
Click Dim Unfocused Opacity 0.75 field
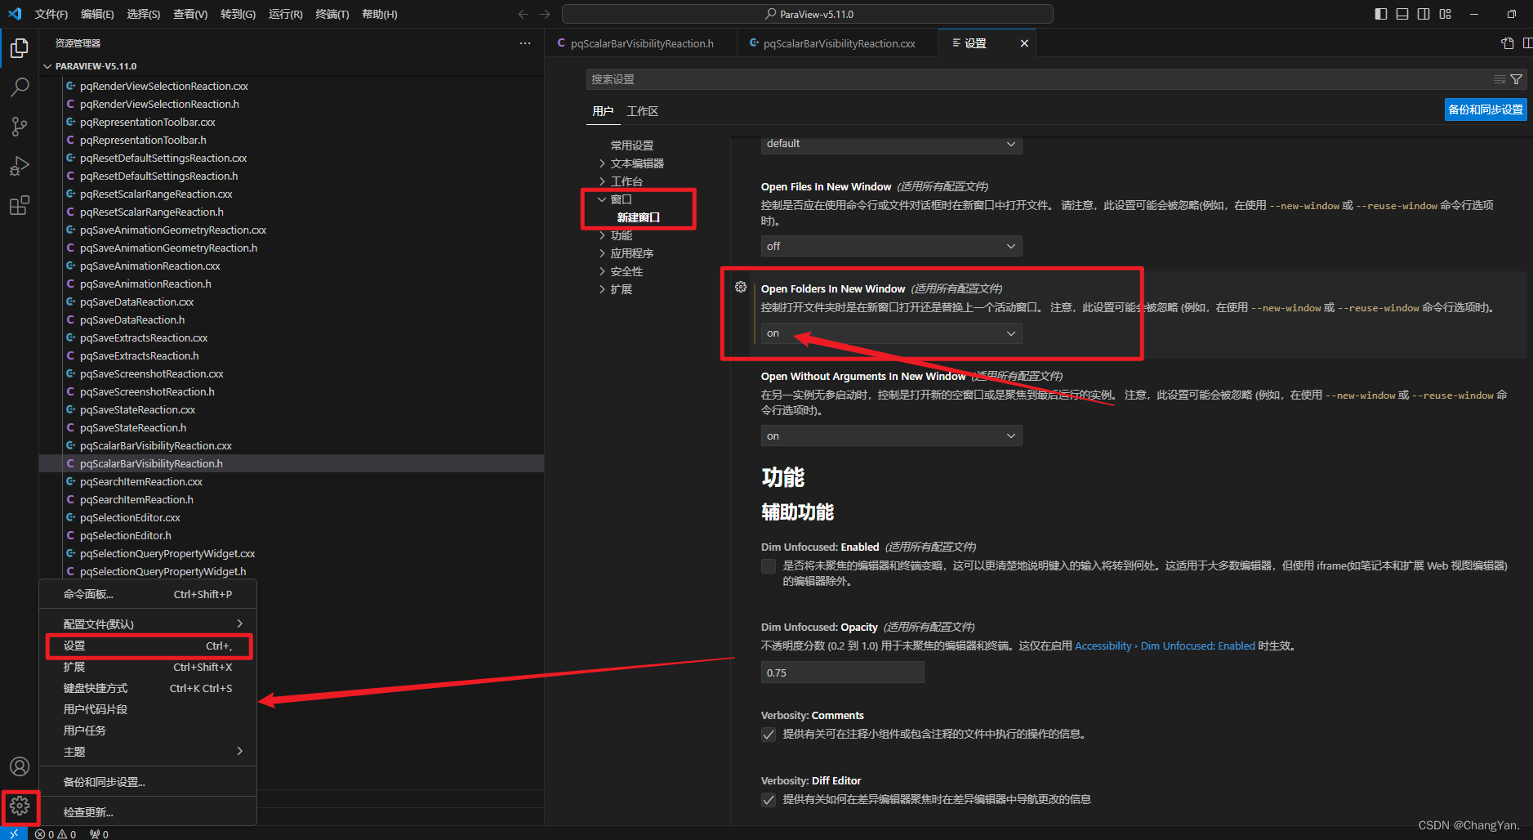click(842, 672)
